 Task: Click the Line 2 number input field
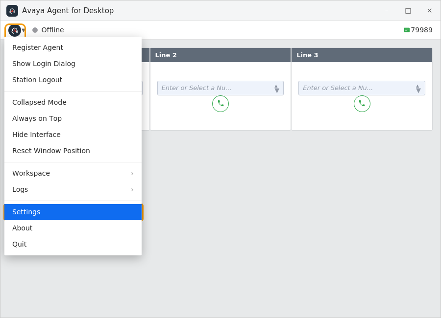220,88
